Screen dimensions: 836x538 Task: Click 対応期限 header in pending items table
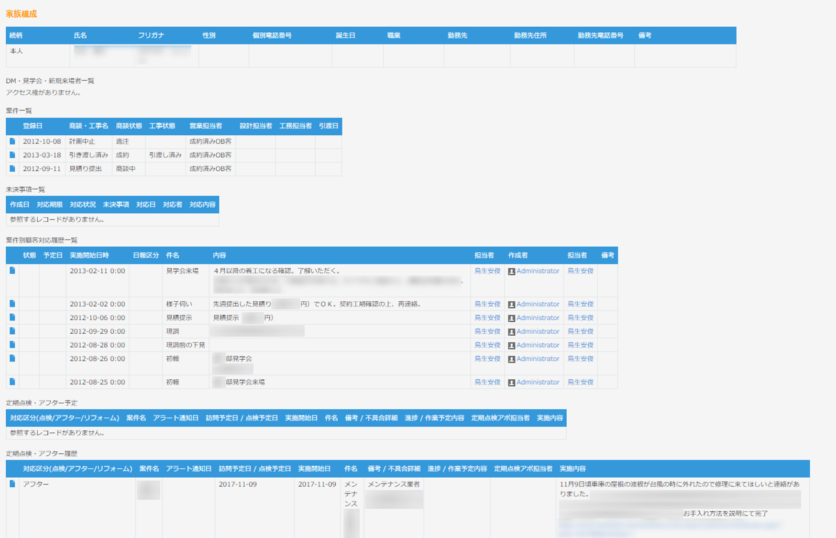point(49,204)
